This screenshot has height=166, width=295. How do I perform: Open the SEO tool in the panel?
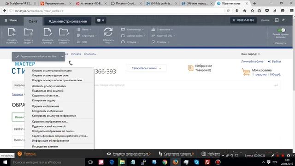tap(82, 42)
